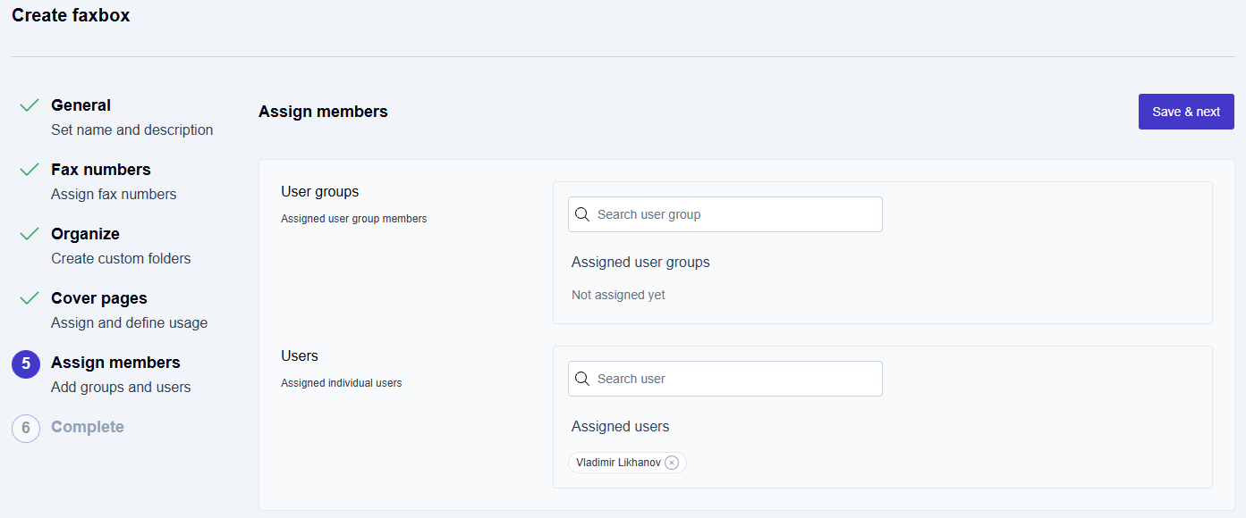The height and width of the screenshot is (518, 1246).
Task: Click the checkmark icon beside Cover pages
Action: [30, 298]
